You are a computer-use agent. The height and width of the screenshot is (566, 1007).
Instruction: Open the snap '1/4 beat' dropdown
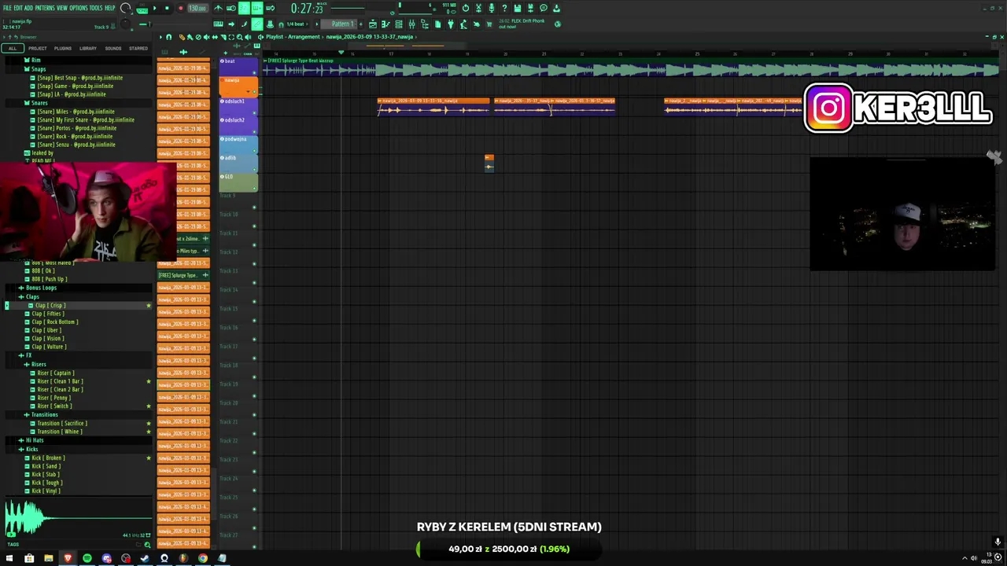(295, 24)
